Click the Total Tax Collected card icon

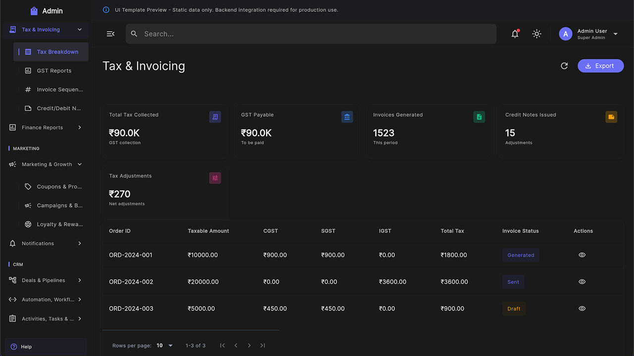point(215,117)
